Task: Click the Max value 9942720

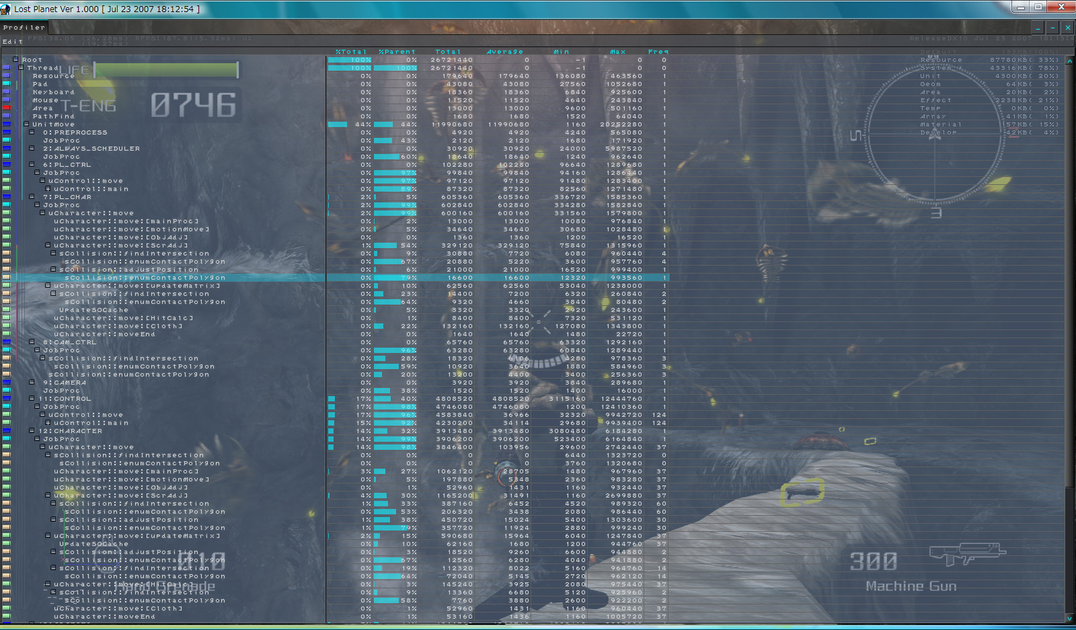Action: [x=624, y=415]
